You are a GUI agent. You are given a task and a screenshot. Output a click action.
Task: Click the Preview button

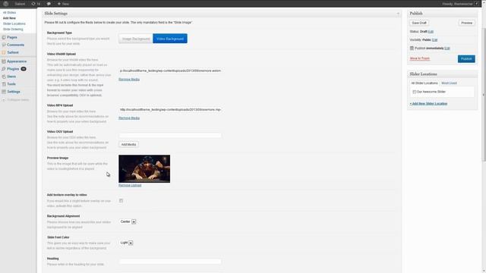[466, 23]
